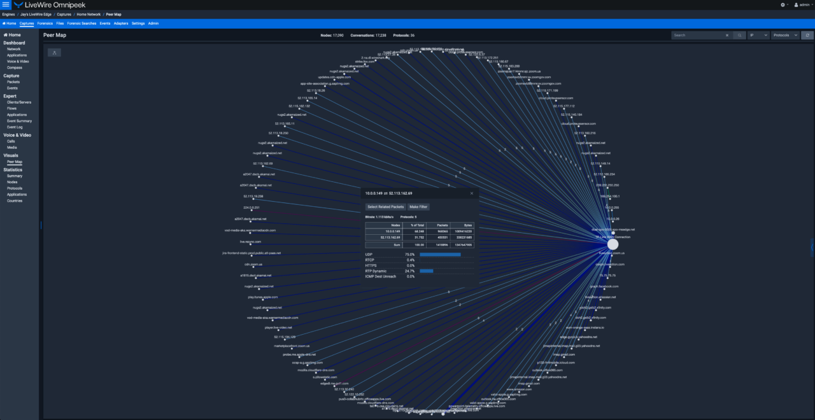Open the gear settings menu

click(x=783, y=4)
